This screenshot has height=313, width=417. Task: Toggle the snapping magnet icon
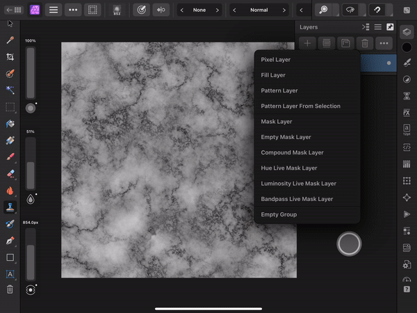tap(377, 10)
